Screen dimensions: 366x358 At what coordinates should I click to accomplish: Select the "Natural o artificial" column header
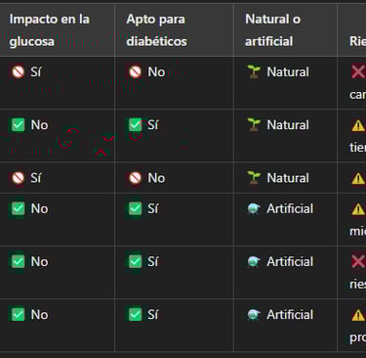pyautogui.click(x=272, y=30)
